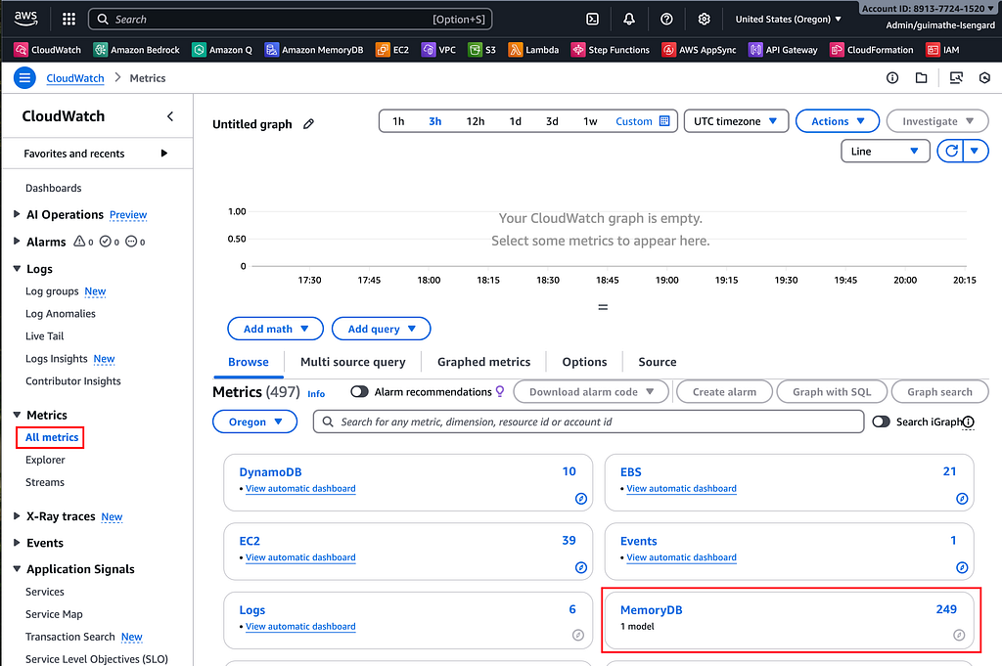This screenshot has height=666, width=1002.
Task: Open Step Functions shortcut
Action: click(611, 49)
